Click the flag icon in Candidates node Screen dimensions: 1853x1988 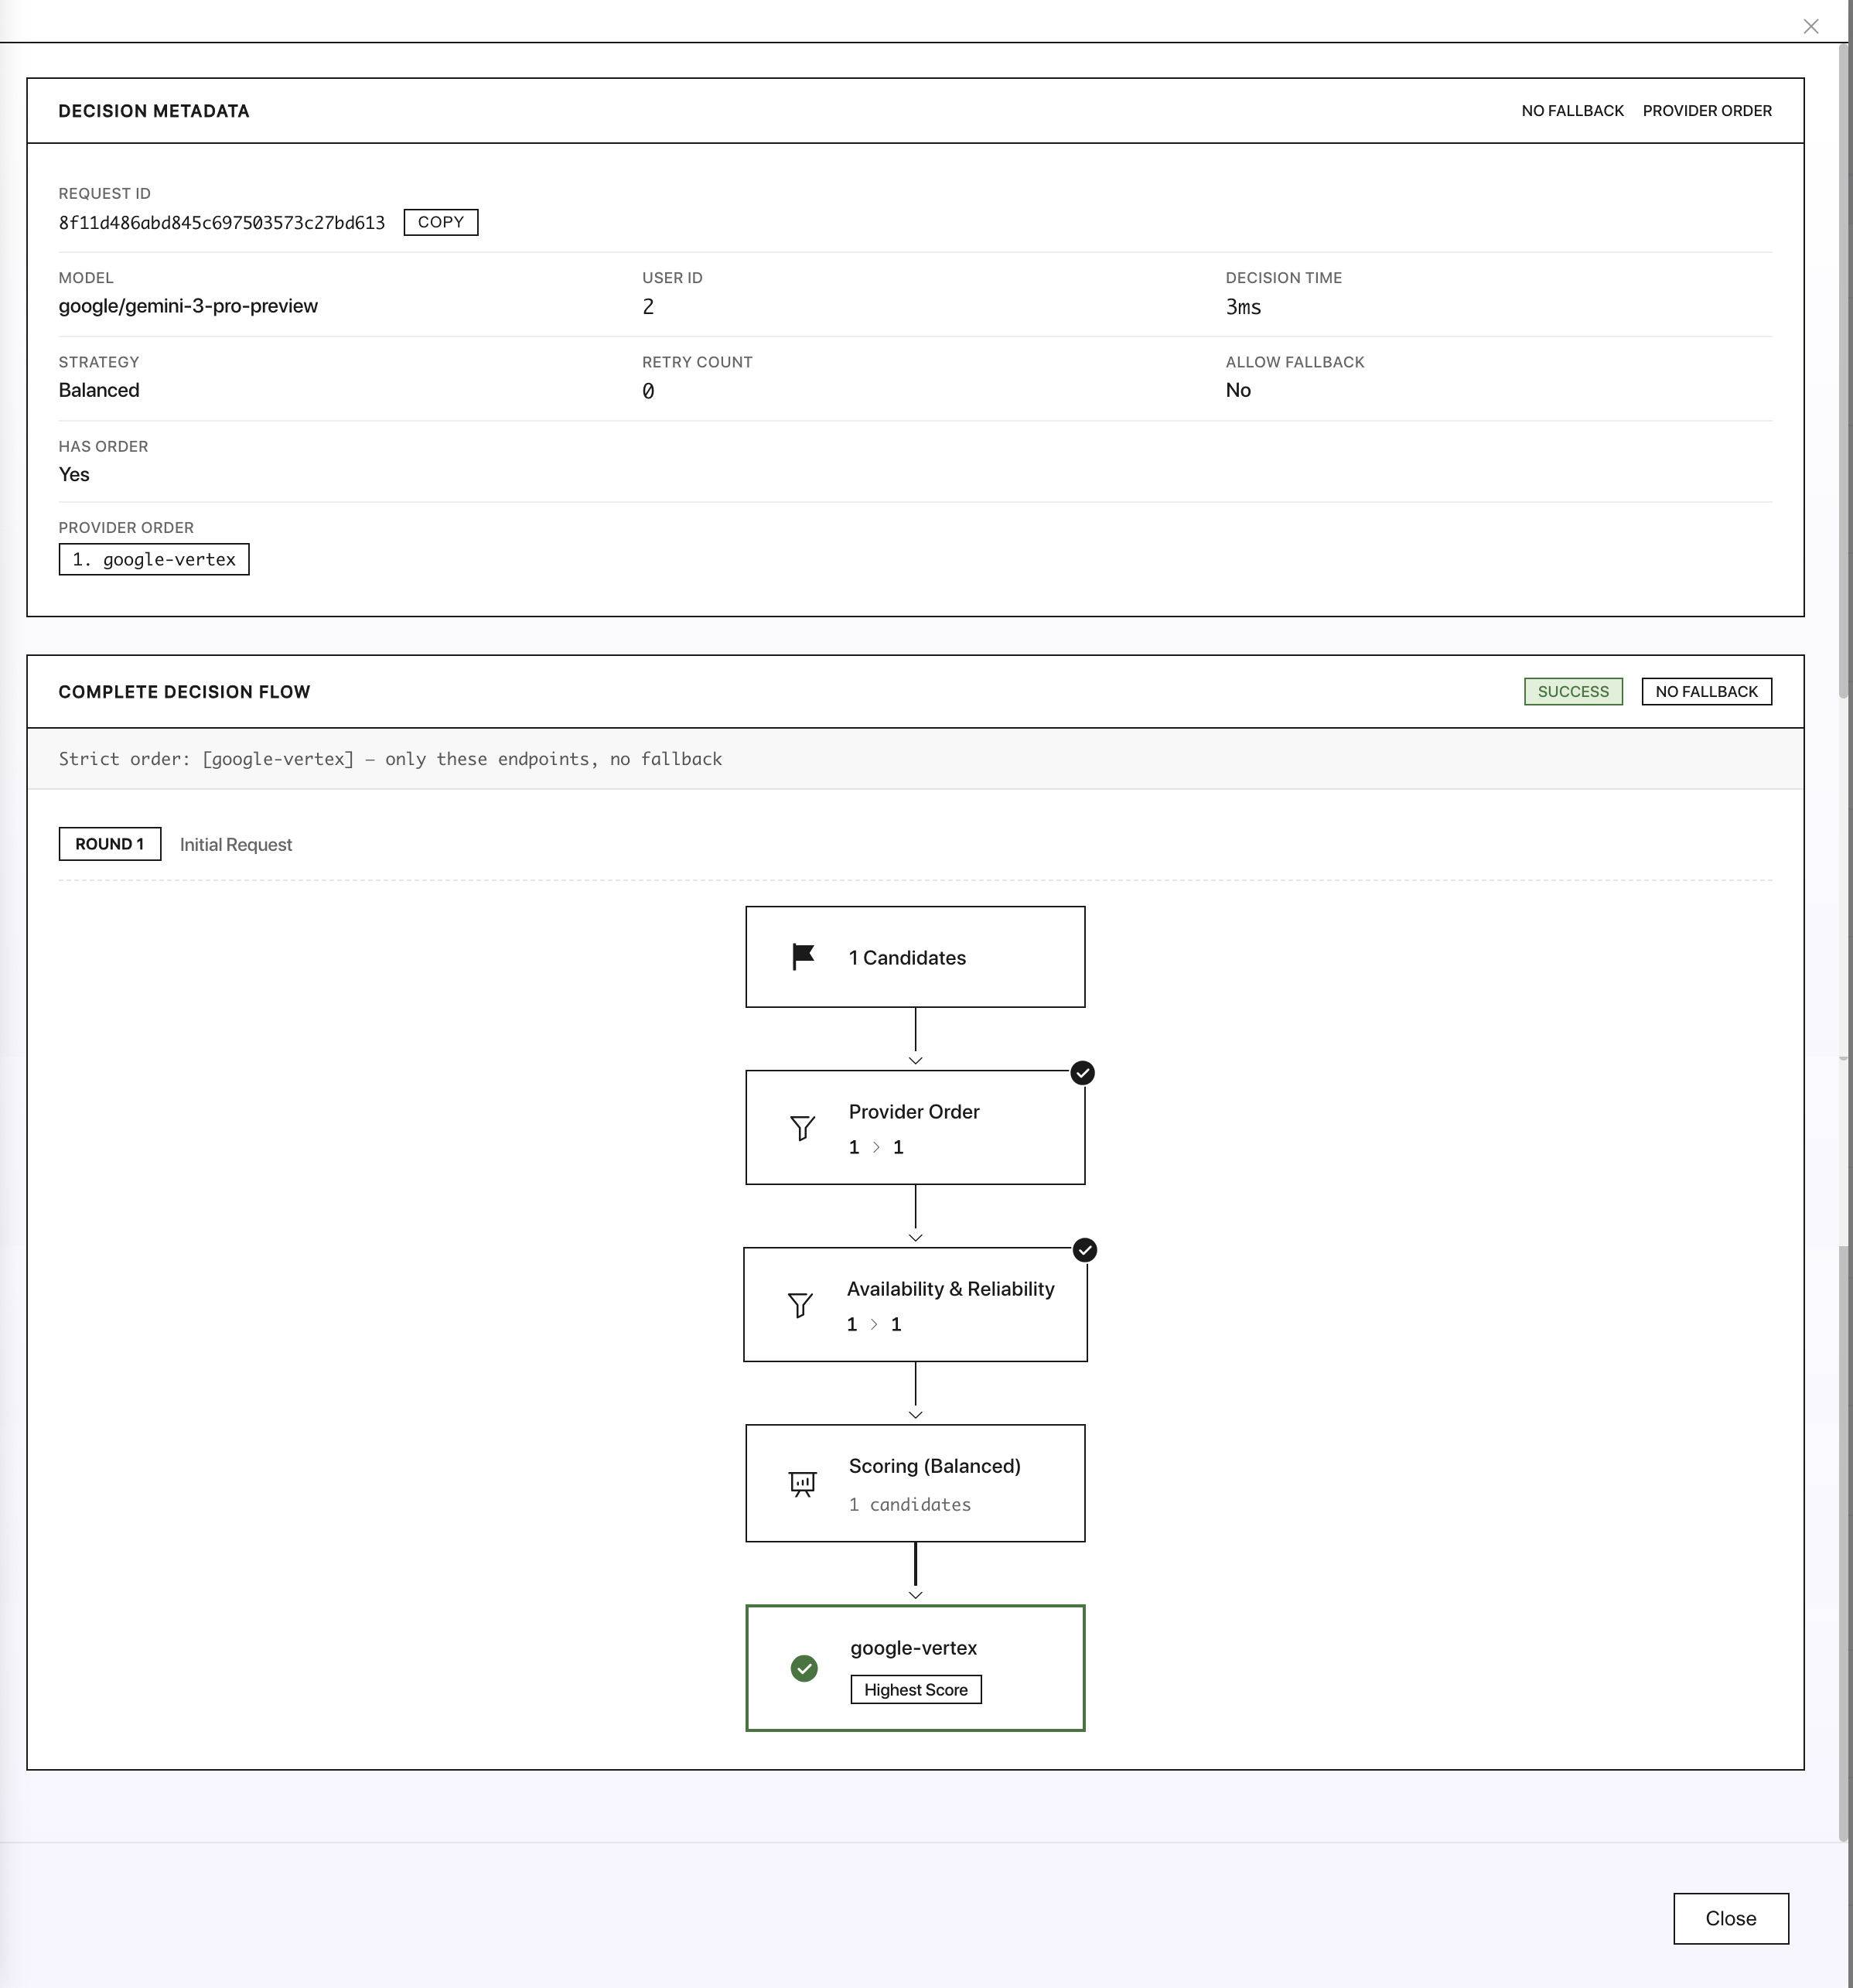click(x=803, y=957)
